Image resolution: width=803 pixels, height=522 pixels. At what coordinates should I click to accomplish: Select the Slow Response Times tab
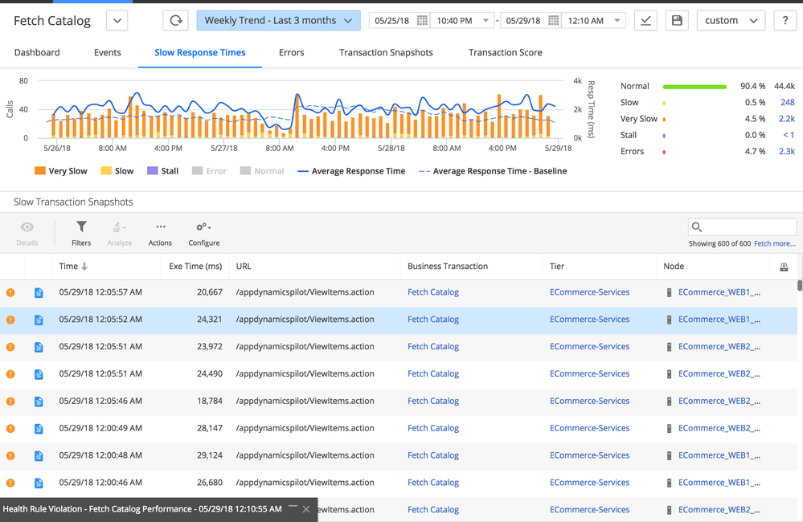tap(199, 52)
